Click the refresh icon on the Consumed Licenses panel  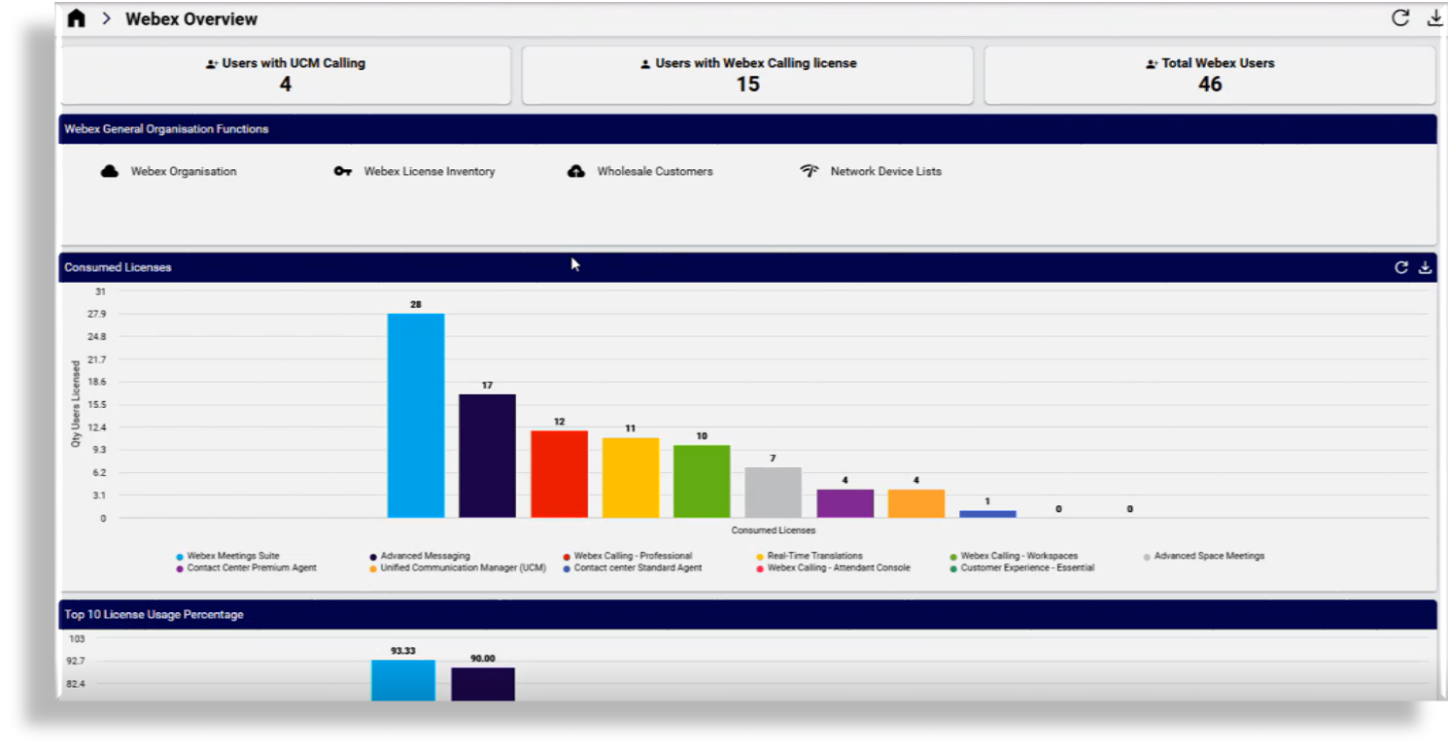(1399, 266)
